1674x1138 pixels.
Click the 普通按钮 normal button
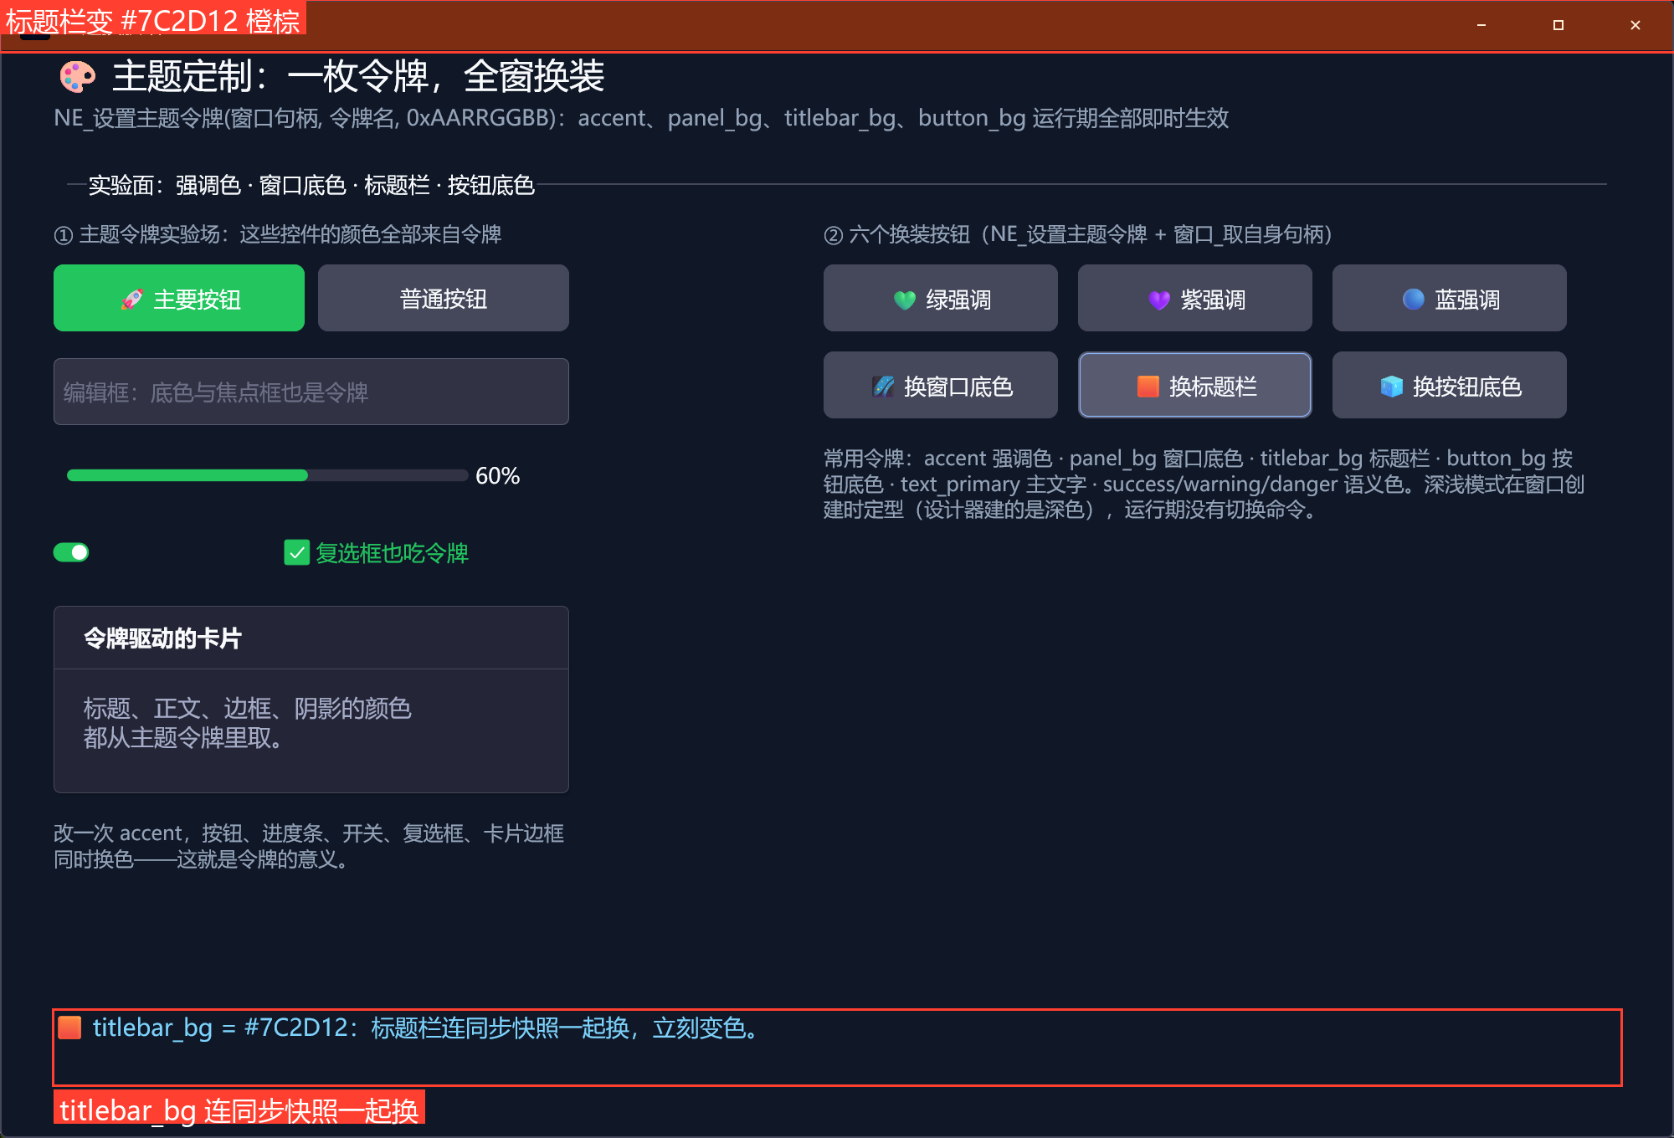444,298
